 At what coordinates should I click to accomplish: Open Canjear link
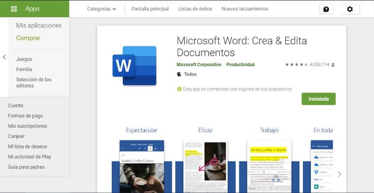(x=16, y=136)
